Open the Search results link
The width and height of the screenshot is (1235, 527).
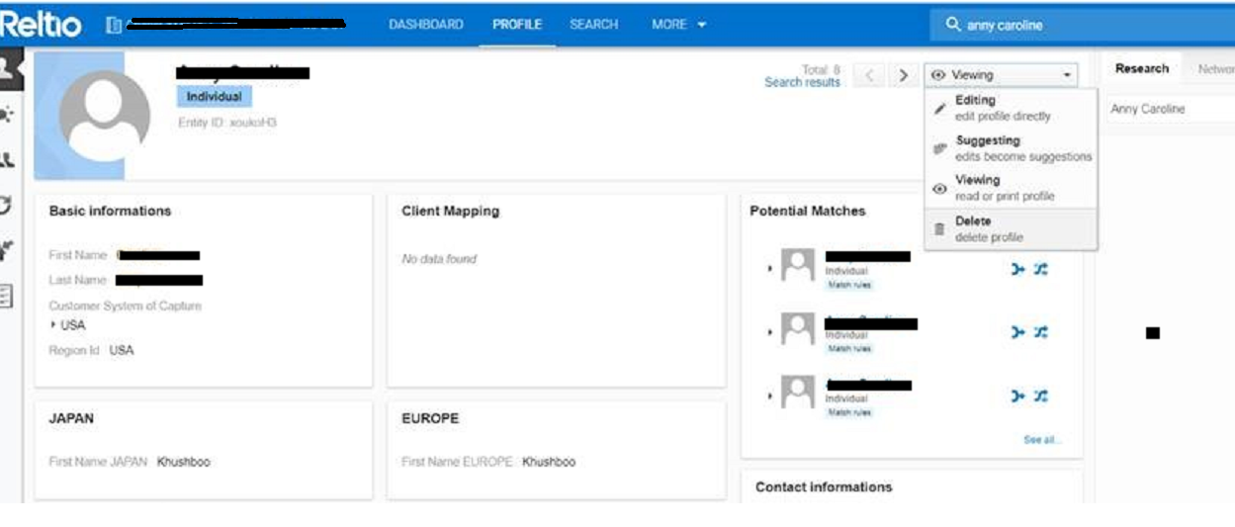click(x=802, y=82)
